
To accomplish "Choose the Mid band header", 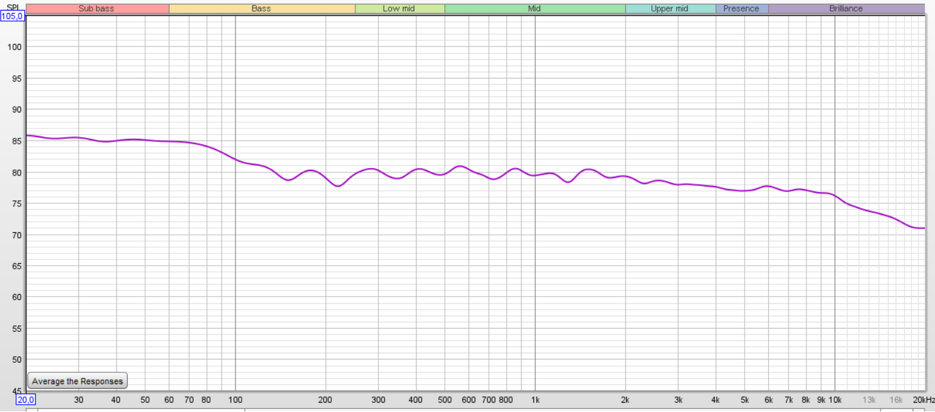I will pos(535,9).
